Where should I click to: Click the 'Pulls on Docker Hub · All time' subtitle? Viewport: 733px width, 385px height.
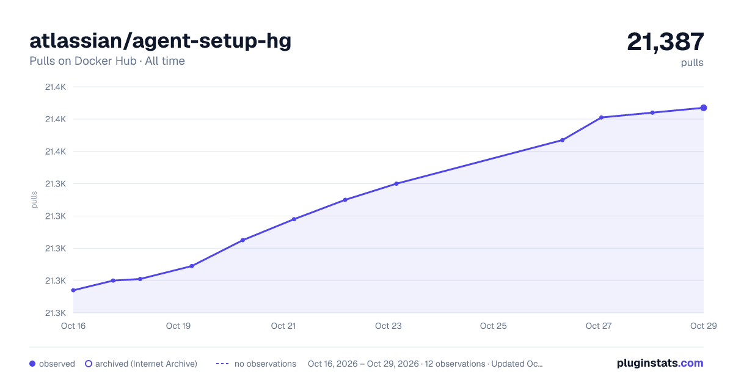tap(107, 61)
